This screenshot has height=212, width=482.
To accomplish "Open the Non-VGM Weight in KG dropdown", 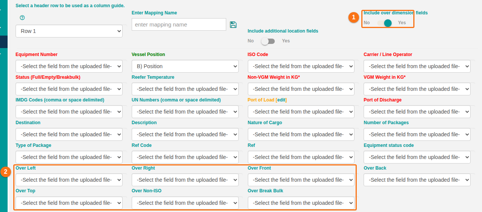I will (301, 89).
